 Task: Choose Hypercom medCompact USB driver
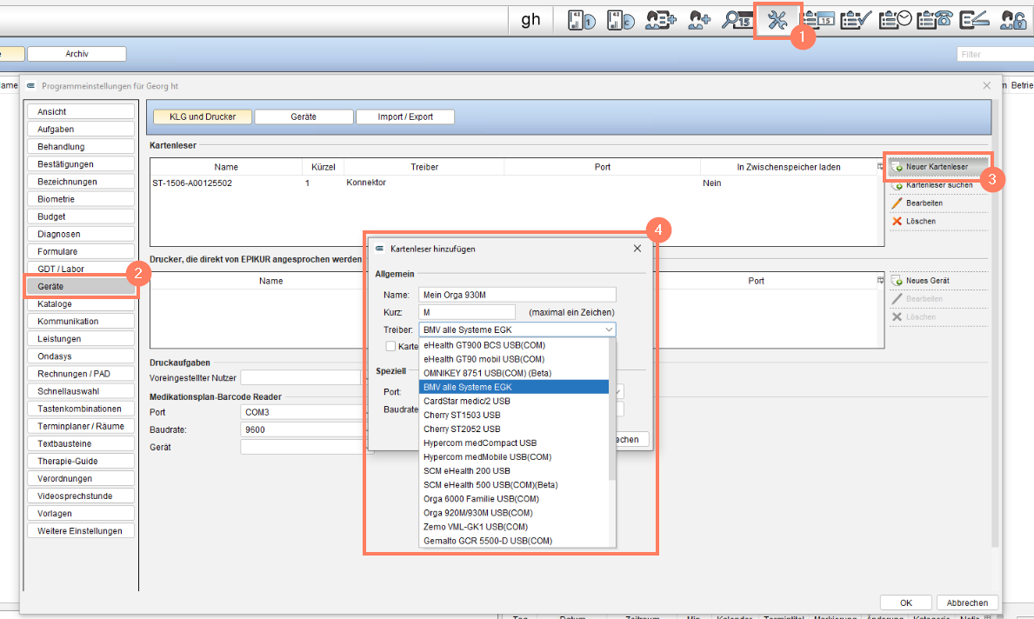coord(480,443)
